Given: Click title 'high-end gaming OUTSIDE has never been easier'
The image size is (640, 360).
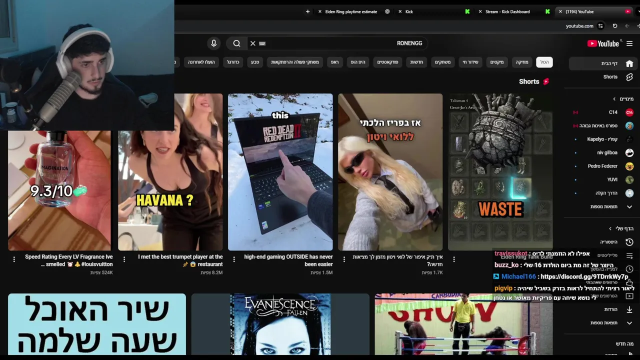Looking at the screenshot, I should tap(288, 260).
